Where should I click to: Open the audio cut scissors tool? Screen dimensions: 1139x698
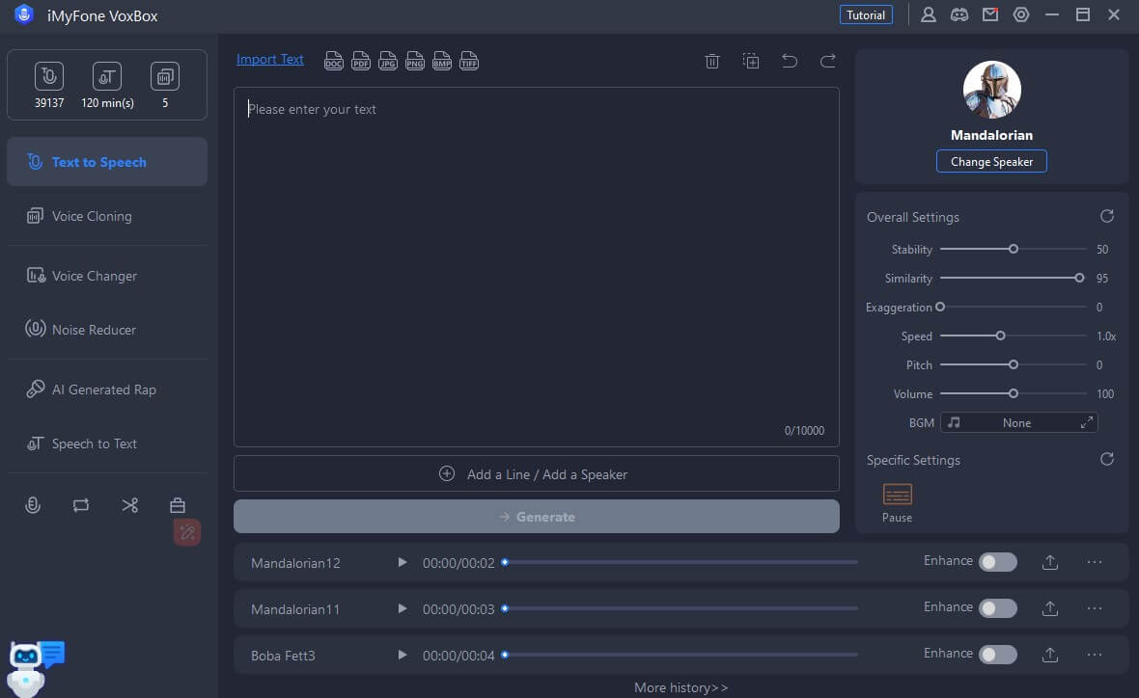[129, 505]
